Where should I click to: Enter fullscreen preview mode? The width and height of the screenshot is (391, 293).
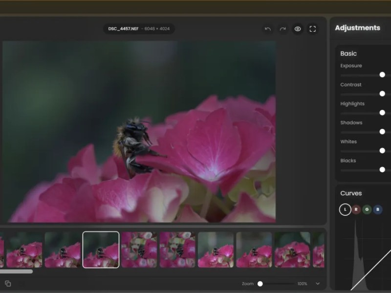pos(313,29)
